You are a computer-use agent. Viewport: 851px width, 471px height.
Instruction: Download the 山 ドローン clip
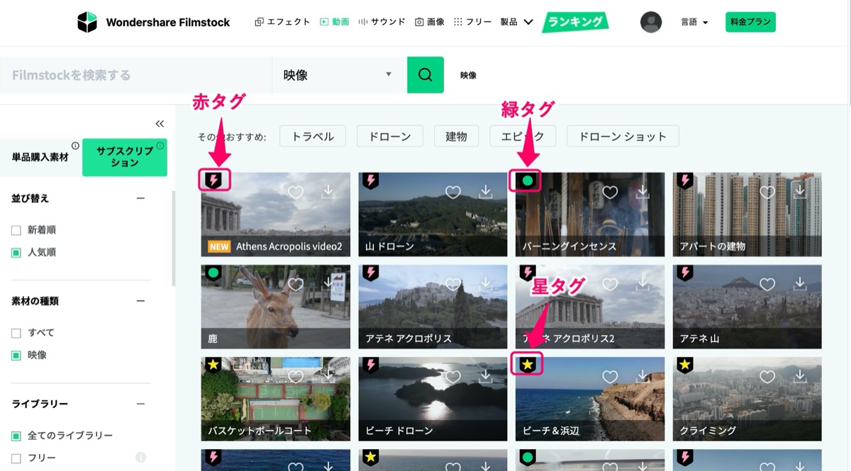click(485, 191)
